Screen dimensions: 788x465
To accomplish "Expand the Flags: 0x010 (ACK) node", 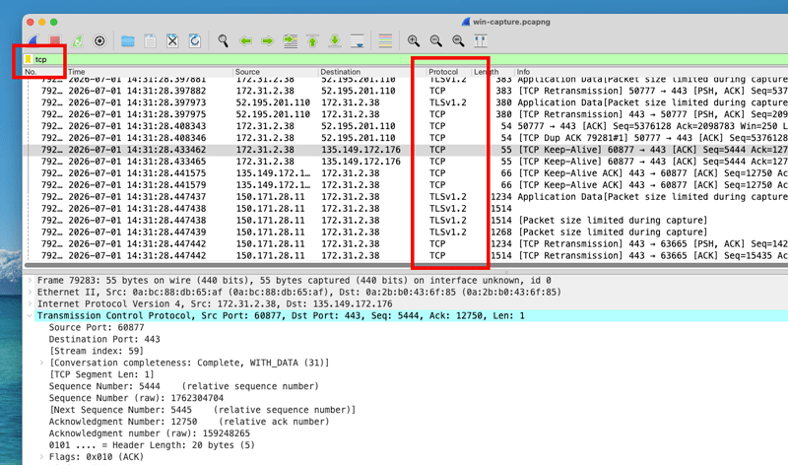I will [41, 457].
